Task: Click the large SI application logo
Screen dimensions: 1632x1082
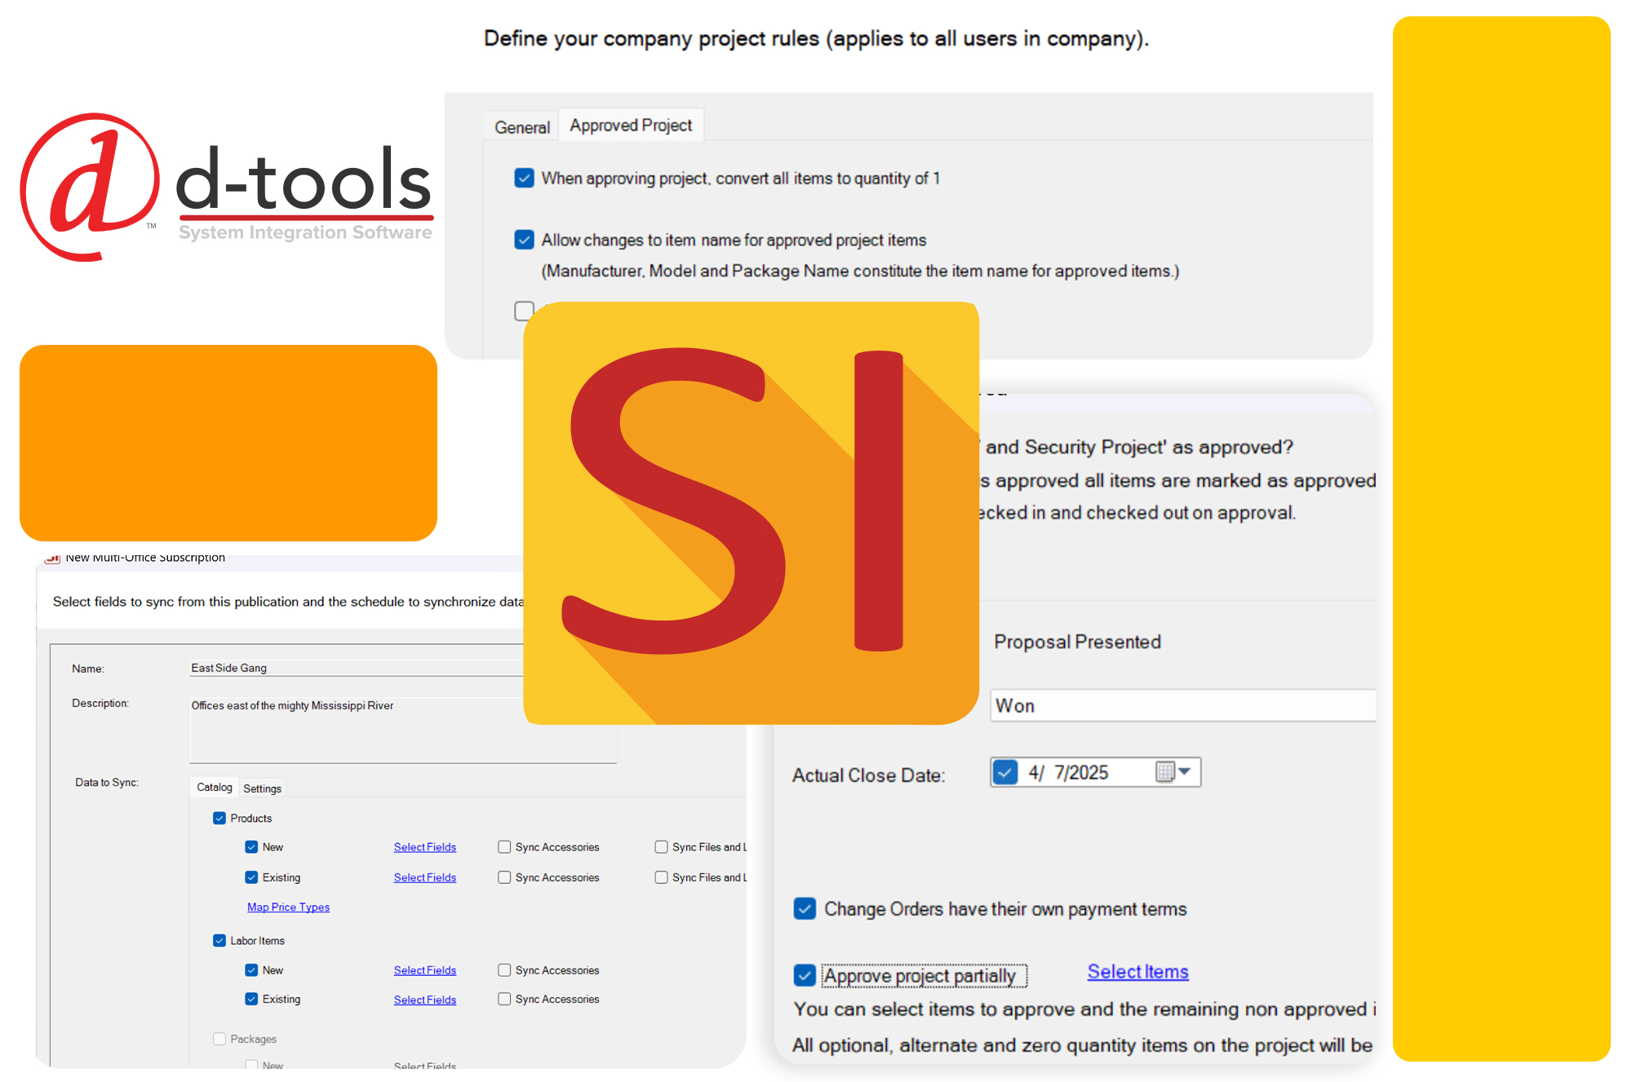Action: (751, 512)
